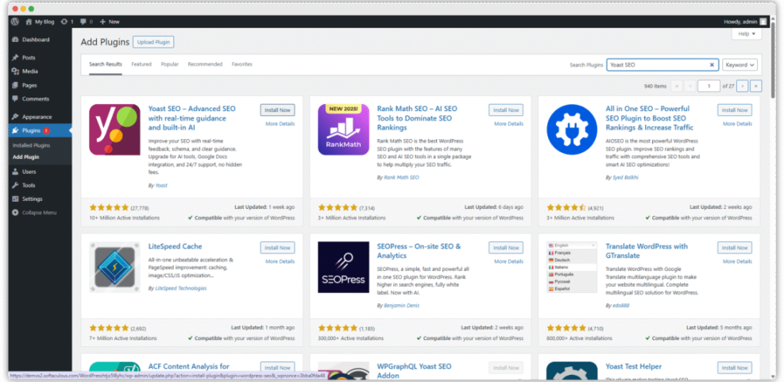
Task: Install Yoast SEO plugin now
Action: tap(277, 110)
